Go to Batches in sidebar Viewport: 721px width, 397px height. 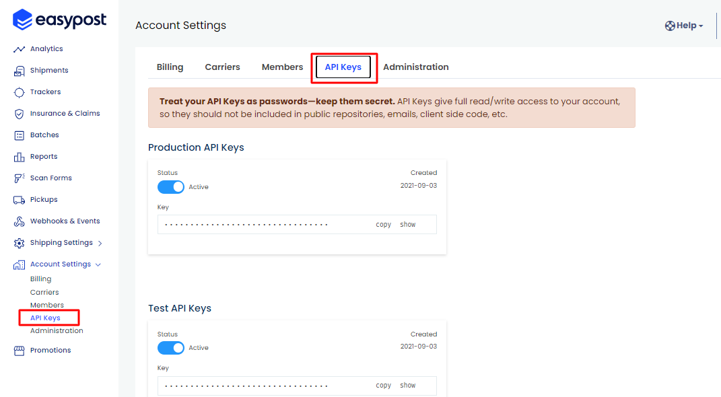pyautogui.click(x=44, y=135)
